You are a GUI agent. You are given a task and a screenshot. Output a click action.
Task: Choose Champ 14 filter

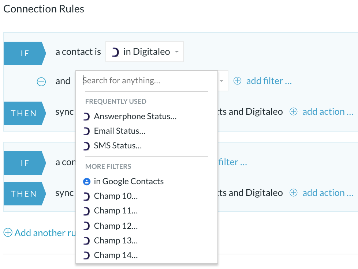tap(116, 255)
